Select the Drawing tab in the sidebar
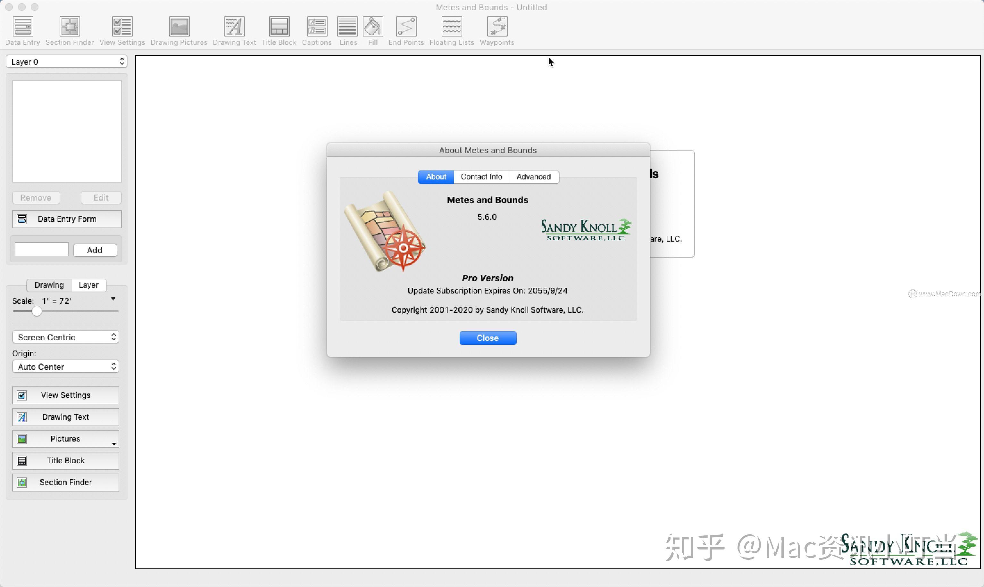 point(49,285)
